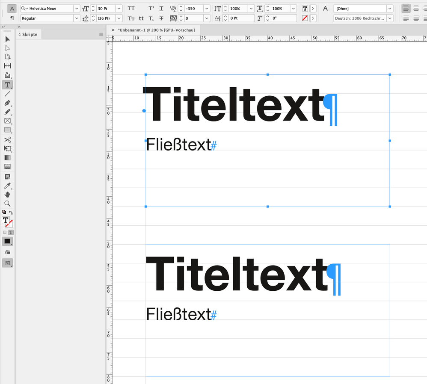Pick the Gap tool
The image size is (427, 384).
[x=7, y=66]
